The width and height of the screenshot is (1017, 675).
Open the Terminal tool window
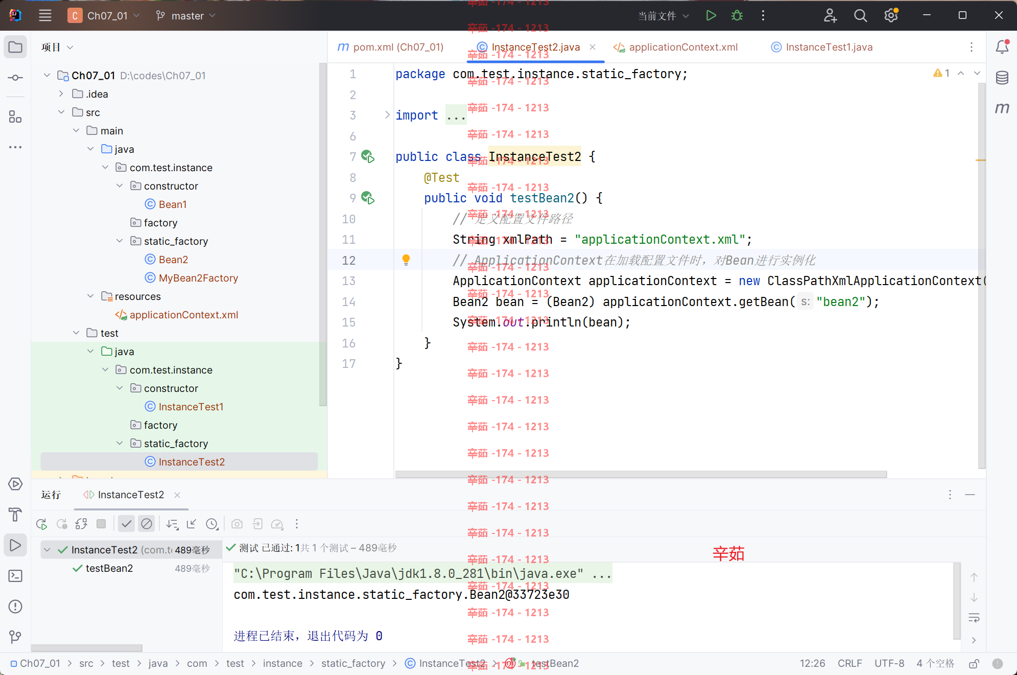click(x=15, y=576)
